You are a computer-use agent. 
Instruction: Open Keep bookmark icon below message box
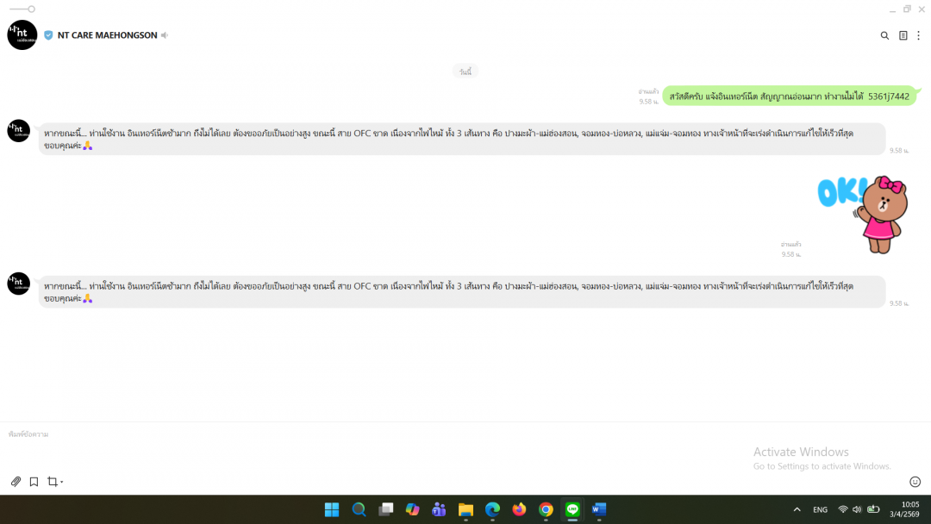[34, 482]
